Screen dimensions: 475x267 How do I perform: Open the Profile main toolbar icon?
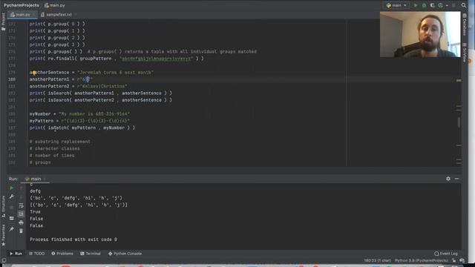[x=440, y=5]
